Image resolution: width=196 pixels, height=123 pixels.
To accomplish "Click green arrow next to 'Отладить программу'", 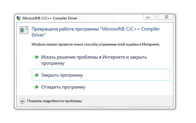I will click(x=36, y=87).
